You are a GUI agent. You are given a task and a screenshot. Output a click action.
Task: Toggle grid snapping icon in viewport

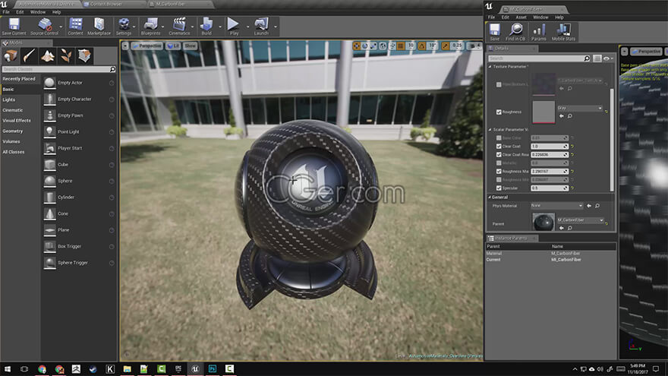click(401, 46)
